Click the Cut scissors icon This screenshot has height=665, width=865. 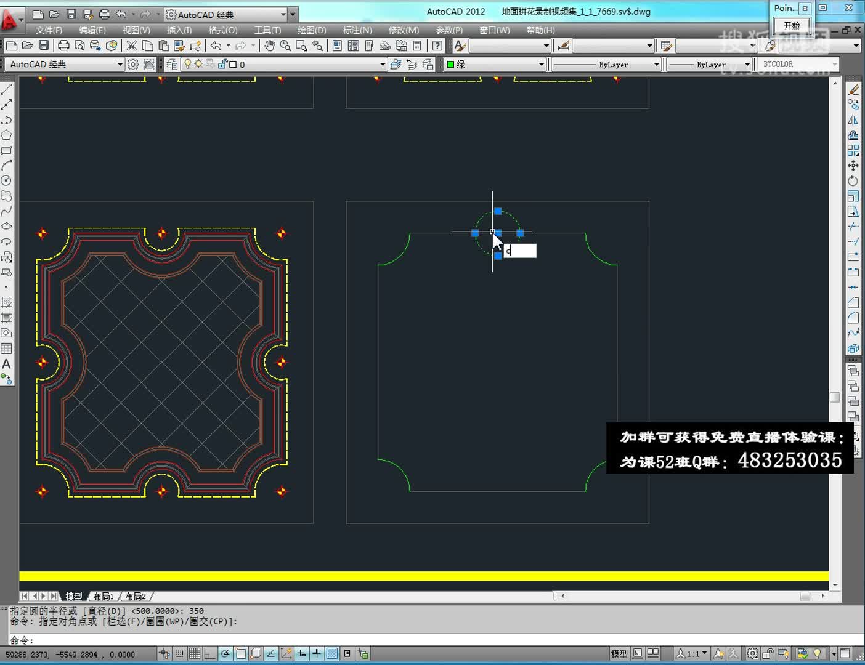pos(131,46)
